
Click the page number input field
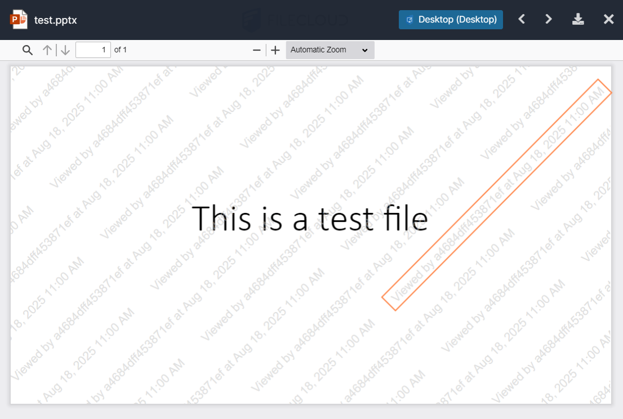coord(93,50)
